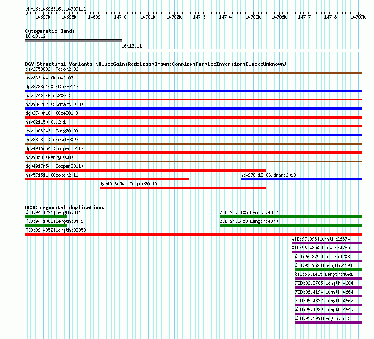Image resolution: width=374 pixels, height=339 pixels.
Task: Click red bar under nsv571511
Action: pos(107,179)
